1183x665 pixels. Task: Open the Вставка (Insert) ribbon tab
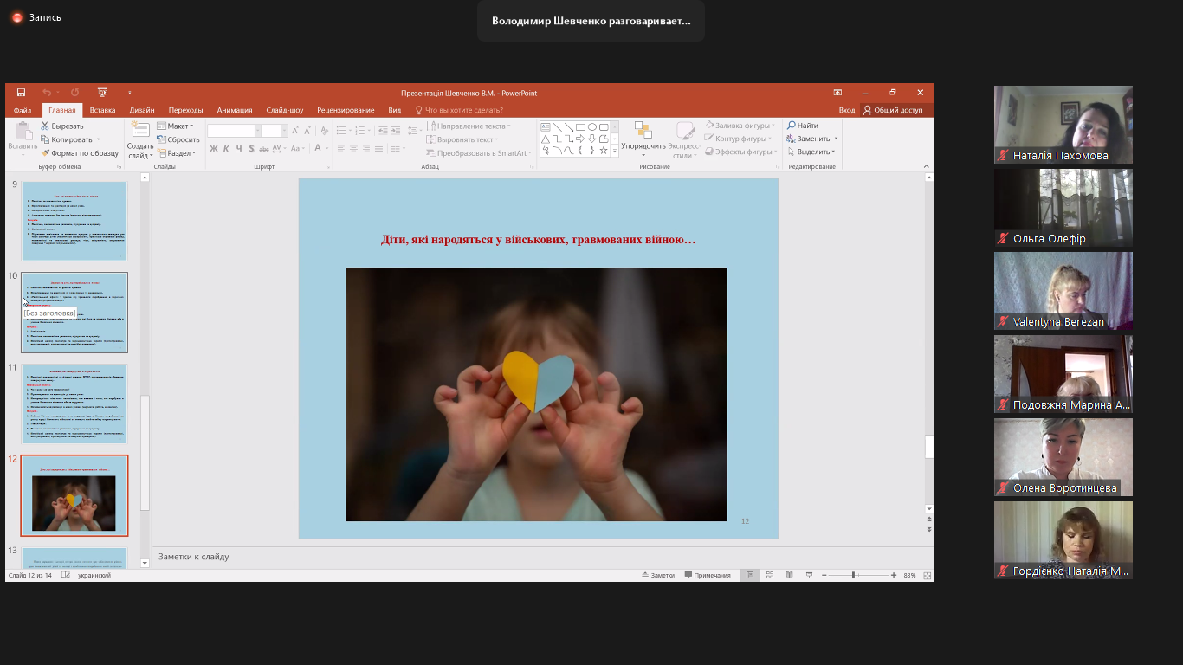pyautogui.click(x=102, y=110)
